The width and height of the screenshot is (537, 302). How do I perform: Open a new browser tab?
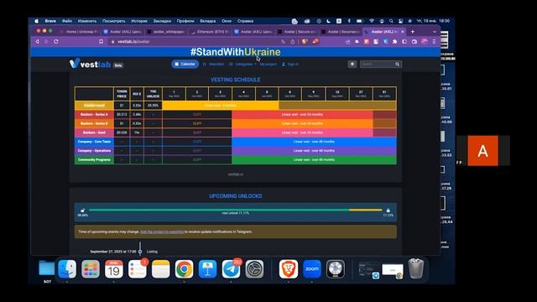[413, 32]
